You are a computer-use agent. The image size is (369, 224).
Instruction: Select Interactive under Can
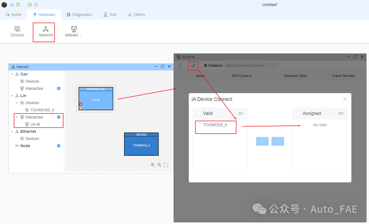pos(34,88)
